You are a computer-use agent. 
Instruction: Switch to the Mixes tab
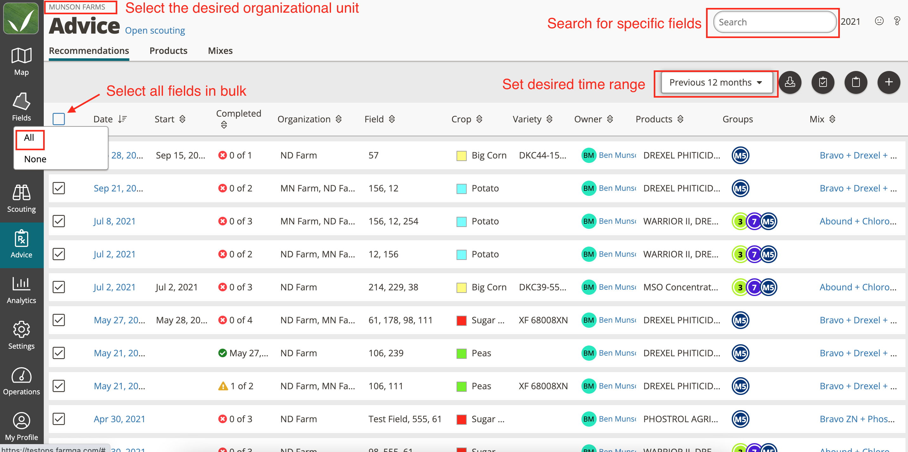point(220,51)
